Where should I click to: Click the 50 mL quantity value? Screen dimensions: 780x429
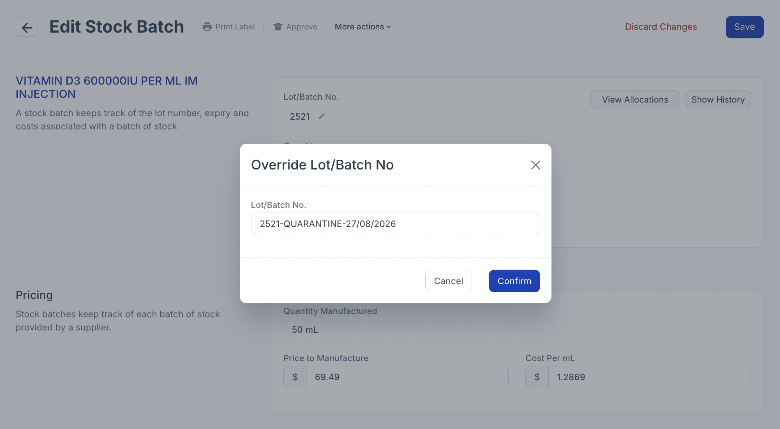click(304, 330)
